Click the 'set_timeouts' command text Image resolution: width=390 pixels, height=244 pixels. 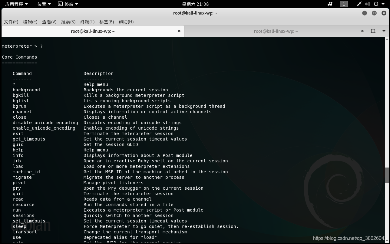tap(29, 221)
